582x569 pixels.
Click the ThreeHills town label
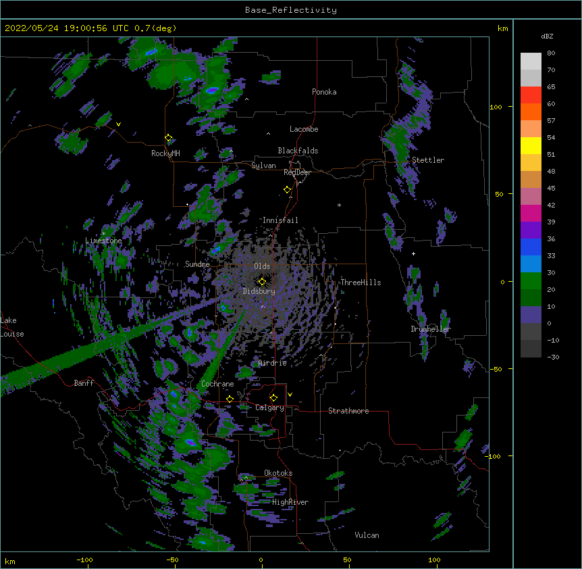pos(361,282)
